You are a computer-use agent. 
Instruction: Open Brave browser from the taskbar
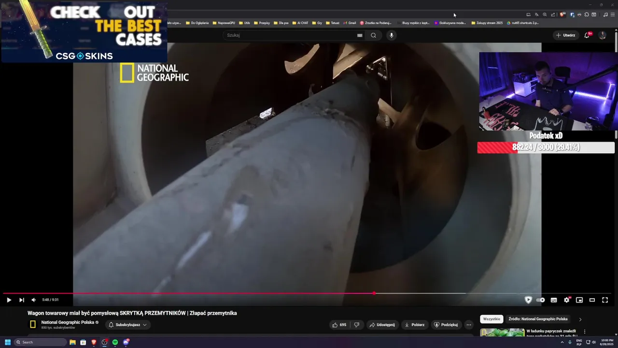[x=94, y=342]
